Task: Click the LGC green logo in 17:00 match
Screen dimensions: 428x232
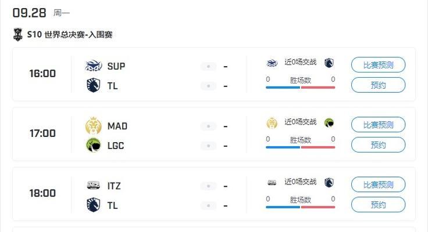Action: (x=94, y=145)
